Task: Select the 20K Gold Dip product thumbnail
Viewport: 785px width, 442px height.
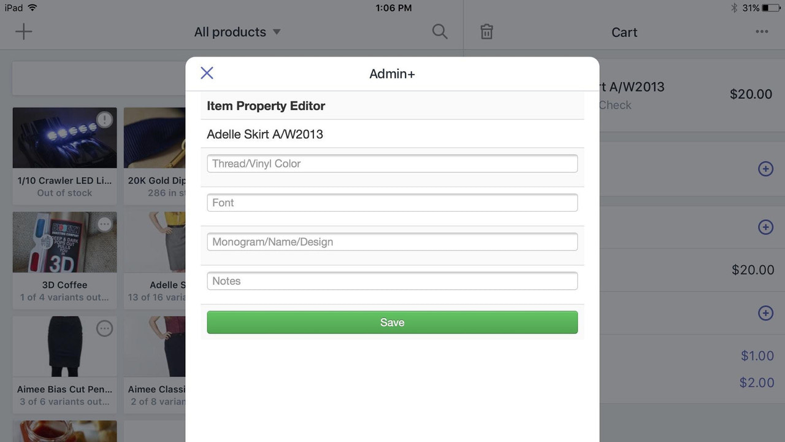Action: pyautogui.click(x=155, y=138)
